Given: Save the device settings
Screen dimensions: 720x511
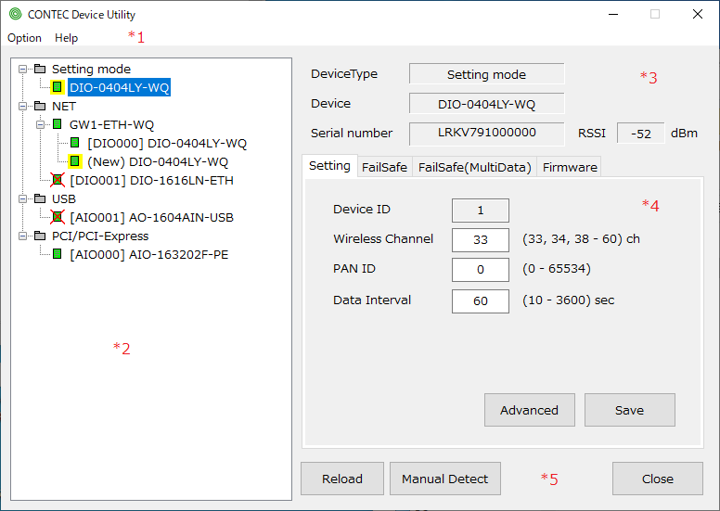Looking at the screenshot, I should [630, 410].
